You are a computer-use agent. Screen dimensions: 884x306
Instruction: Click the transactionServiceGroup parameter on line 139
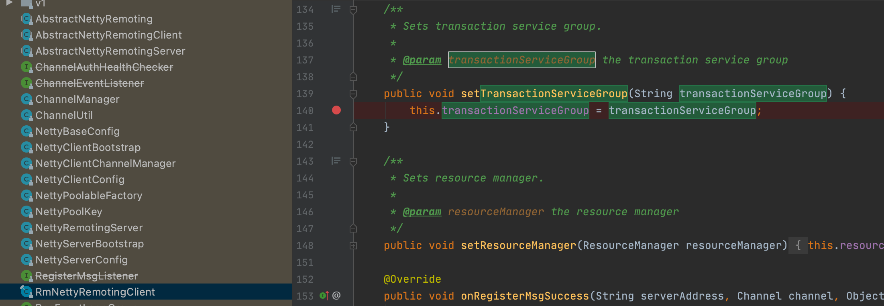[753, 94]
